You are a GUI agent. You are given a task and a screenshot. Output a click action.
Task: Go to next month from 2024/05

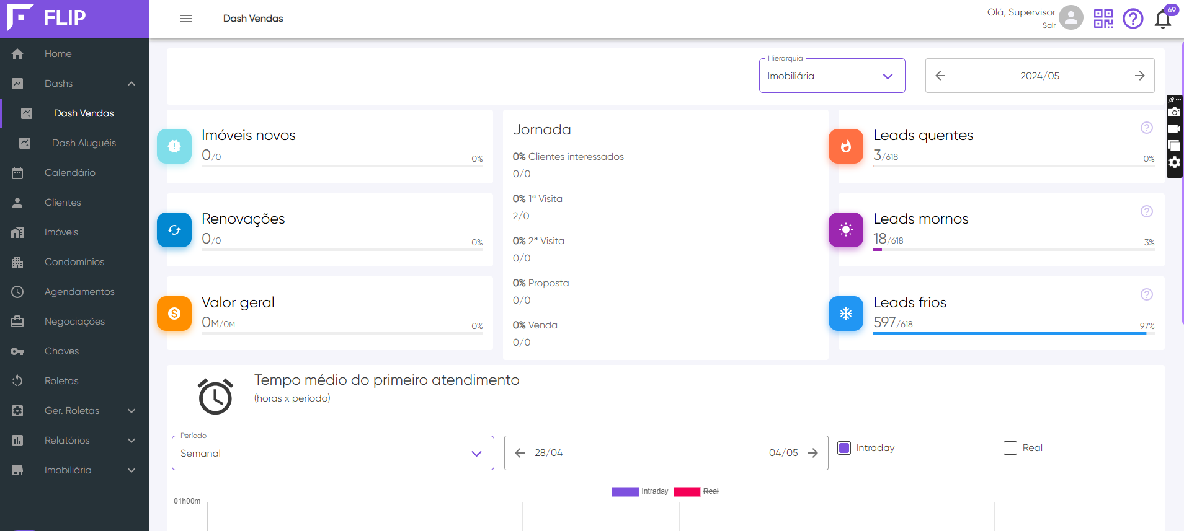1139,76
